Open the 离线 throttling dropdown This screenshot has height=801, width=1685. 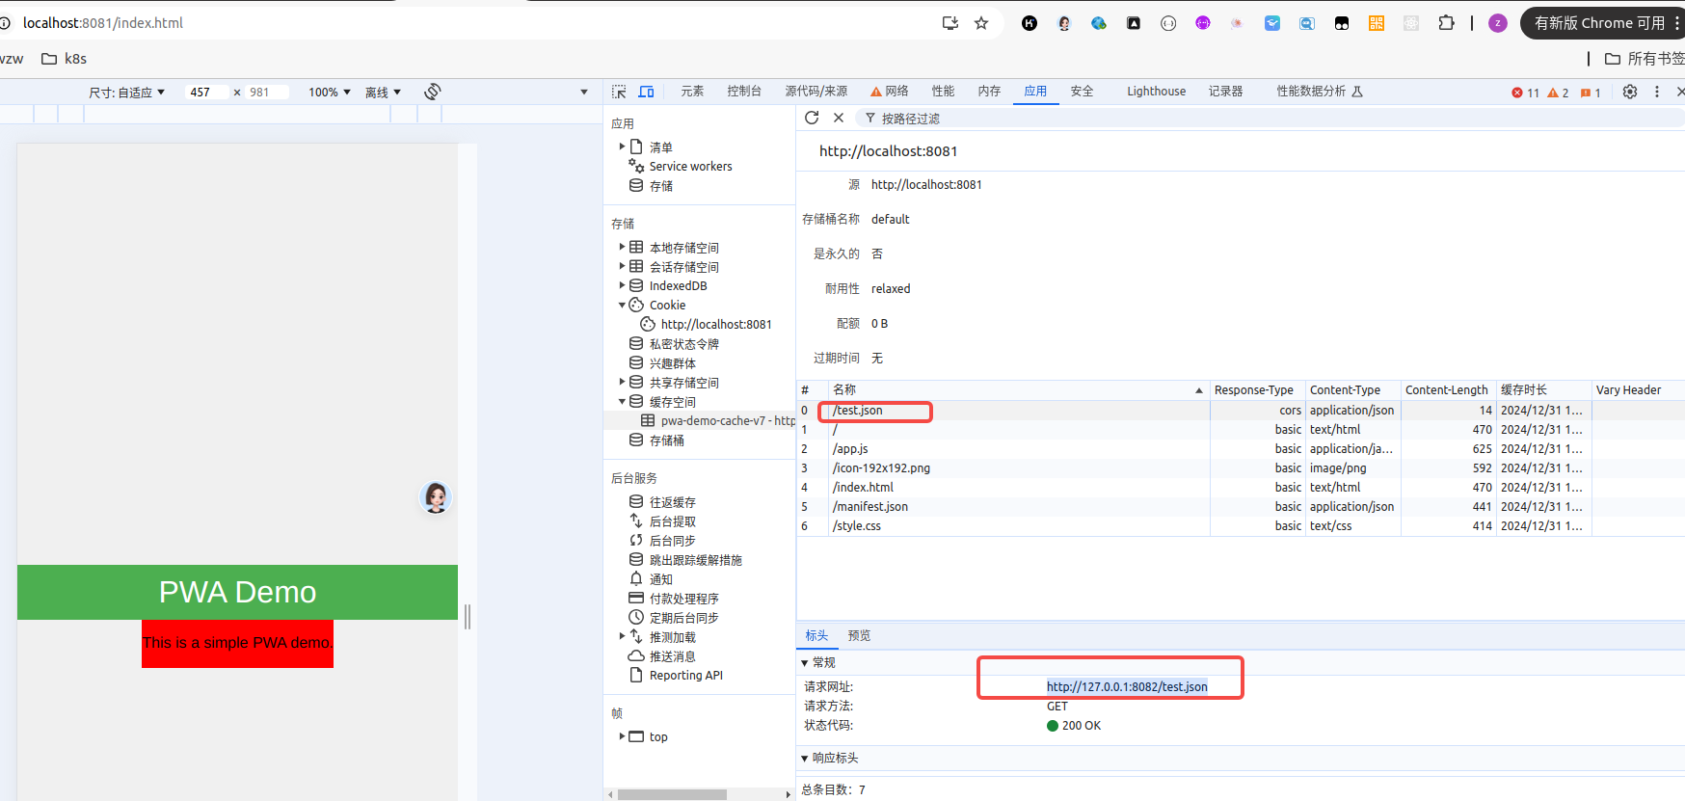click(x=383, y=93)
